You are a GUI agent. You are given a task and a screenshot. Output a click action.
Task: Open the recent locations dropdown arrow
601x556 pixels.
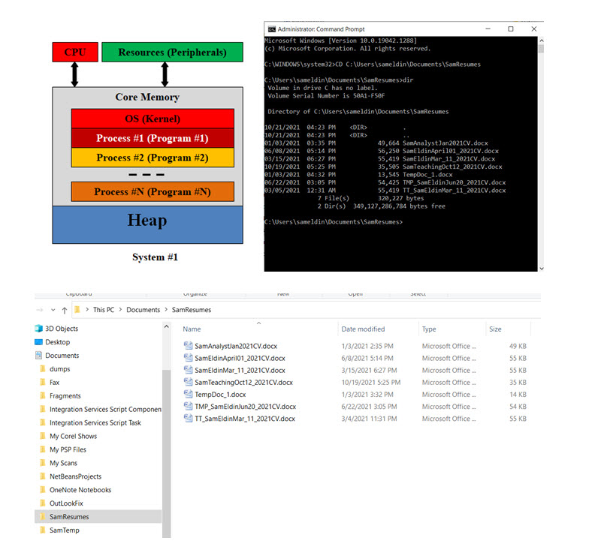coord(53,310)
